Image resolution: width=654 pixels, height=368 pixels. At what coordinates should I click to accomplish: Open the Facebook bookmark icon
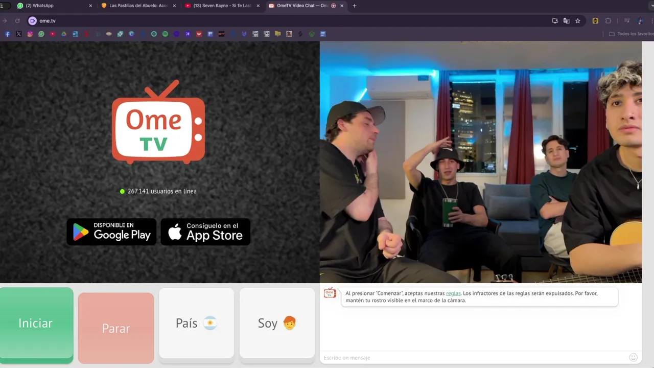(x=7, y=34)
